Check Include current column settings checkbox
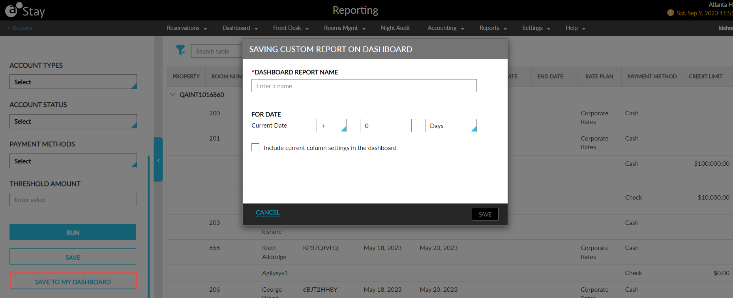The width and height of the screenshot is (733, 298). point(255,147)
